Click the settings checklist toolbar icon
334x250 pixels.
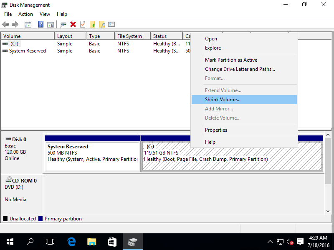(x=111, y=24)
